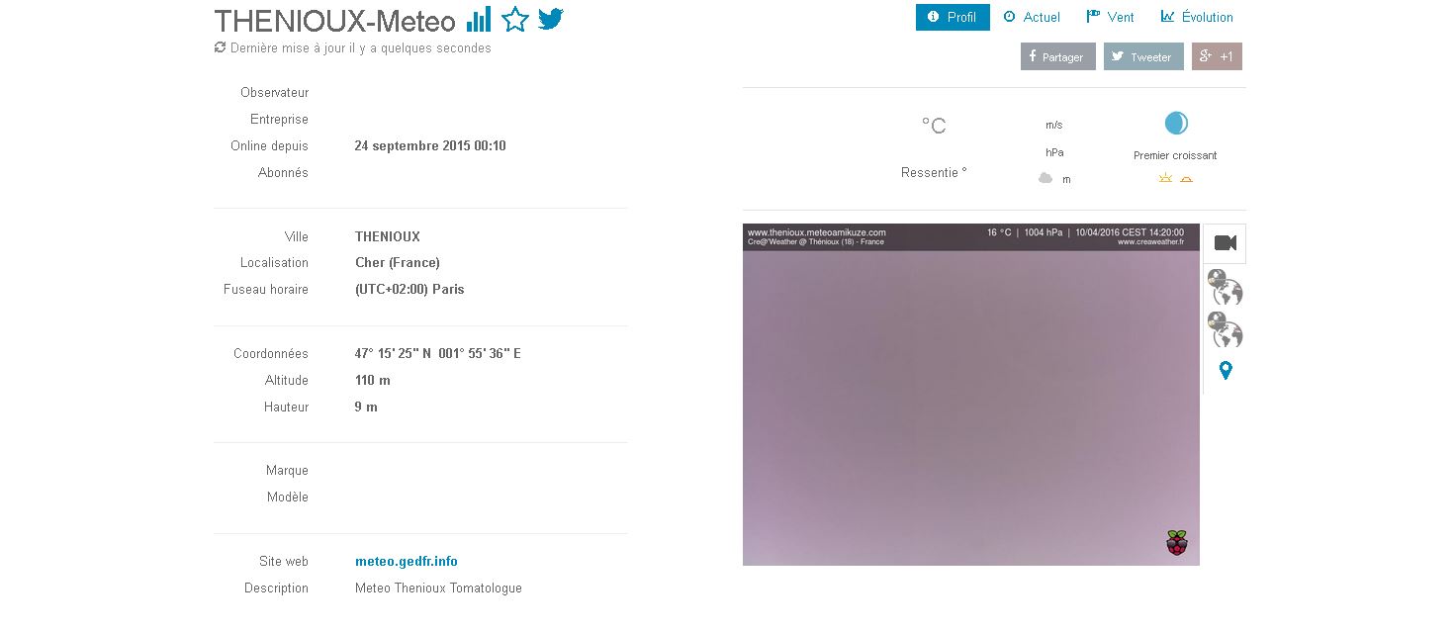Switch to the Profil tab
The width and height of the screenshot is (1454, 633).
[x=953, y=17]
